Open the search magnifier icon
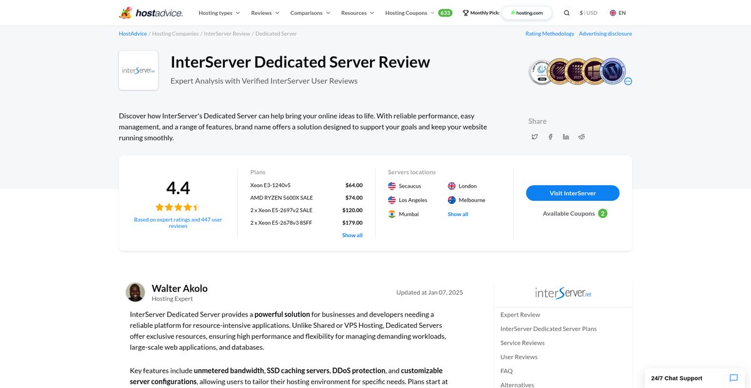This screenshot has width=751, height=388. click(x=567, y=13)
